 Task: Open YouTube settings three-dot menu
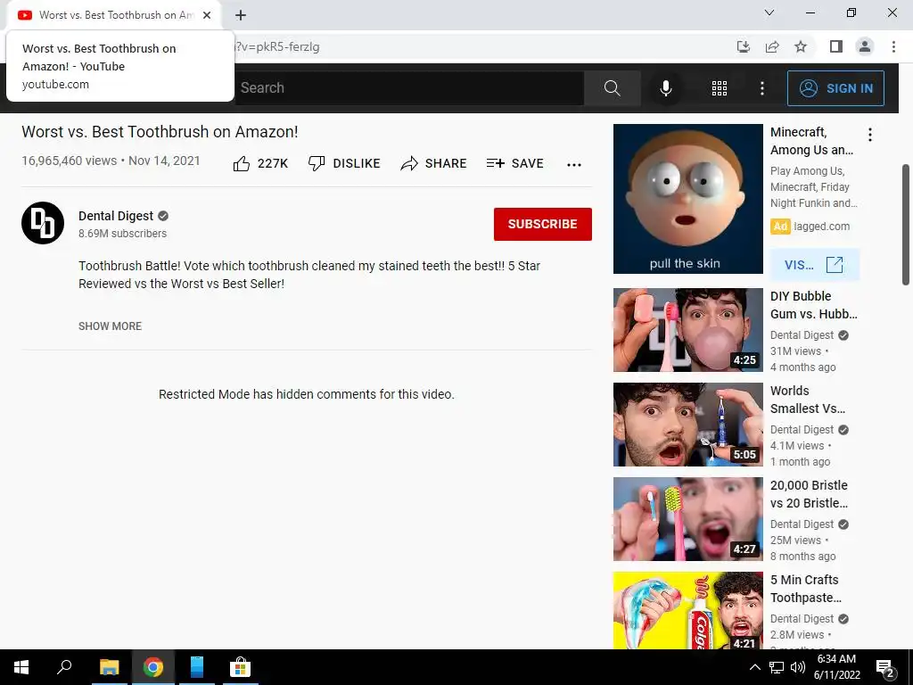point(762,88)
